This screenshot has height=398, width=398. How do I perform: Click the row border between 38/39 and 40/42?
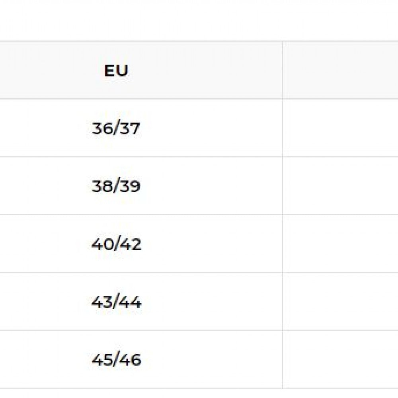(116, 215)
